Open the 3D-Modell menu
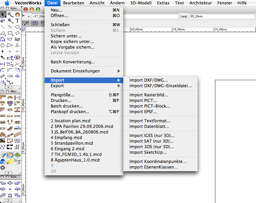The image size is (256, 203). (x=141, y=3)
